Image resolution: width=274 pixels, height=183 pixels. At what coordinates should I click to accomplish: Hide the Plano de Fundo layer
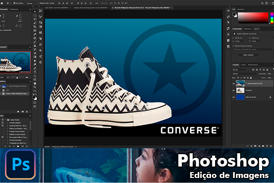(x=233, y=97)
